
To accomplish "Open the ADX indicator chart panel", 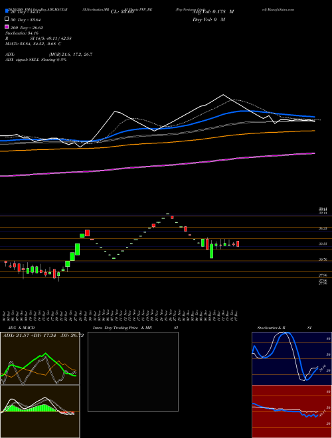I will (40, 358).
